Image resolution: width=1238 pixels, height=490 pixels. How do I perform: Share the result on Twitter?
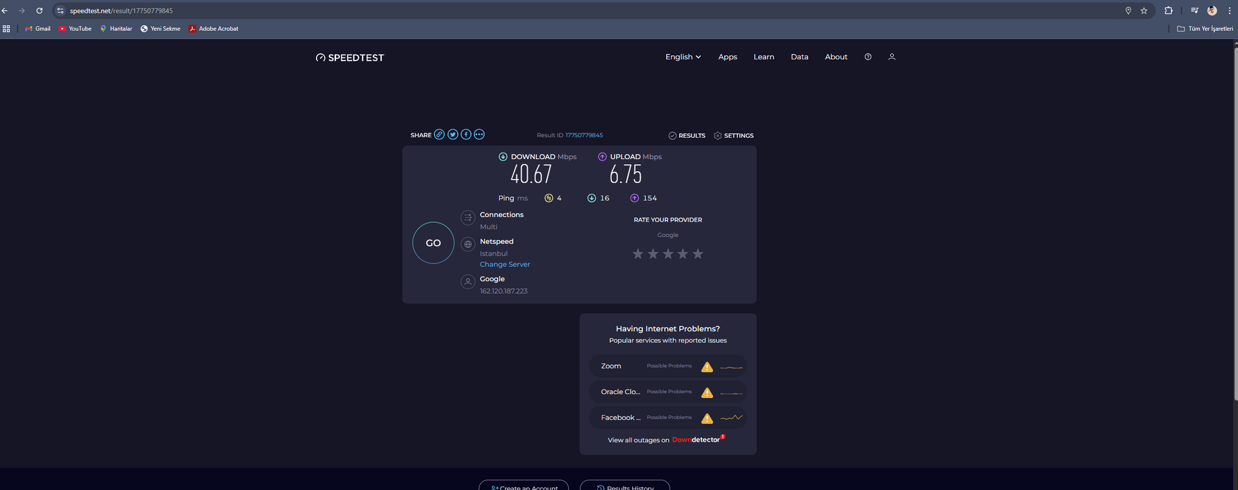pos(453,135)
